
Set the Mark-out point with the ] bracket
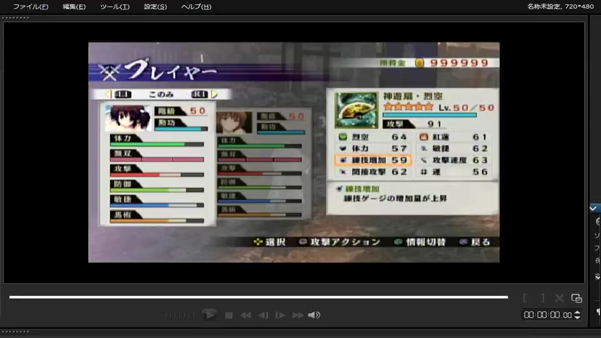coord(542,298)
